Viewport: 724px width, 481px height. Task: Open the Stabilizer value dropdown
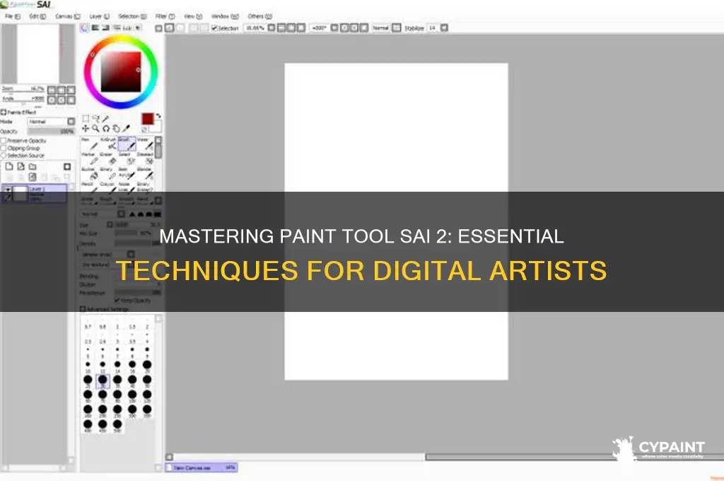[x=444, y=28]
